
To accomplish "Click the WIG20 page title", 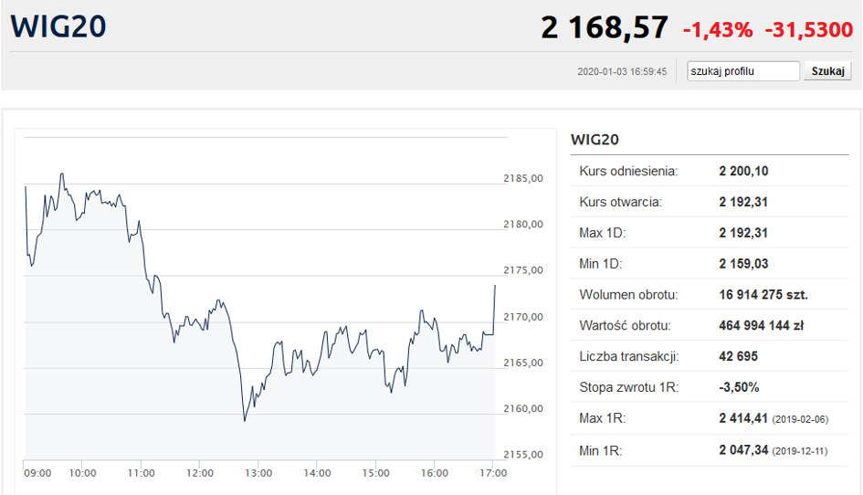I will pos(58,26).
